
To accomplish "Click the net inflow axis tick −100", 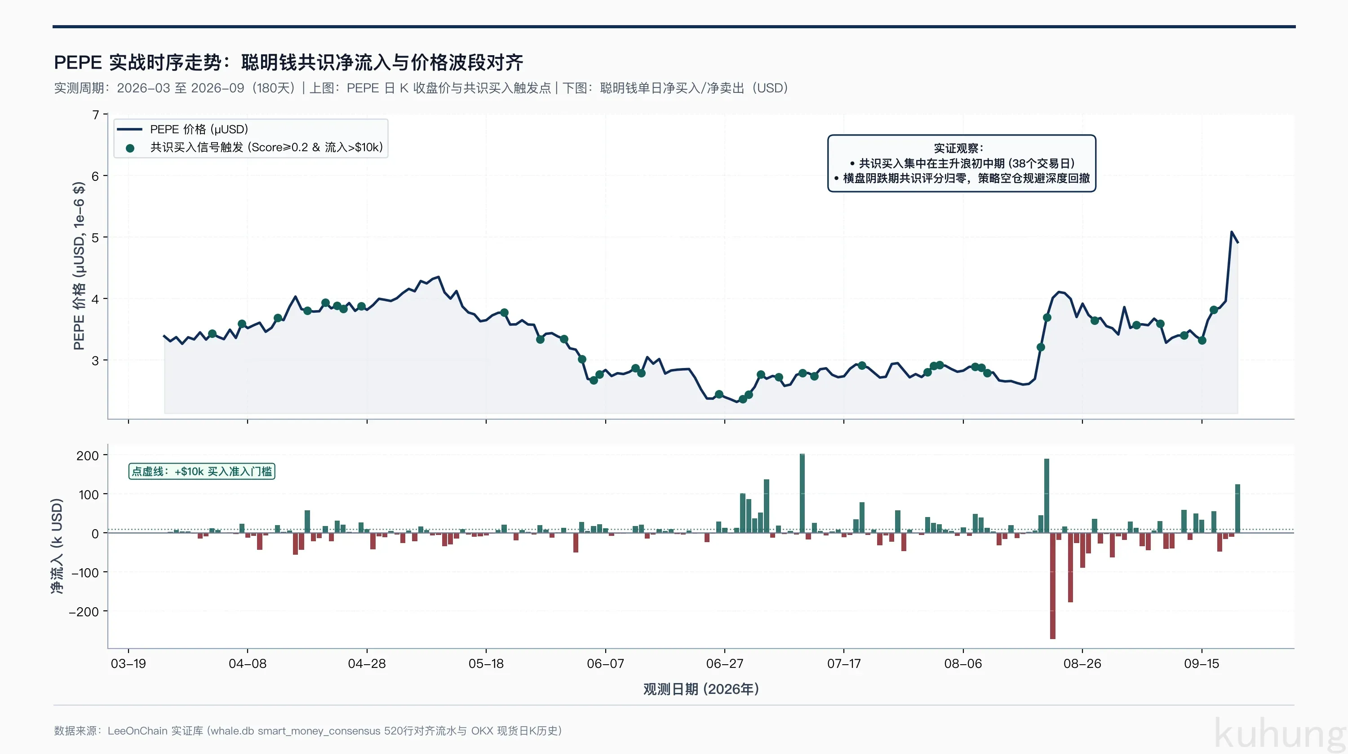I will pos(85,573).
